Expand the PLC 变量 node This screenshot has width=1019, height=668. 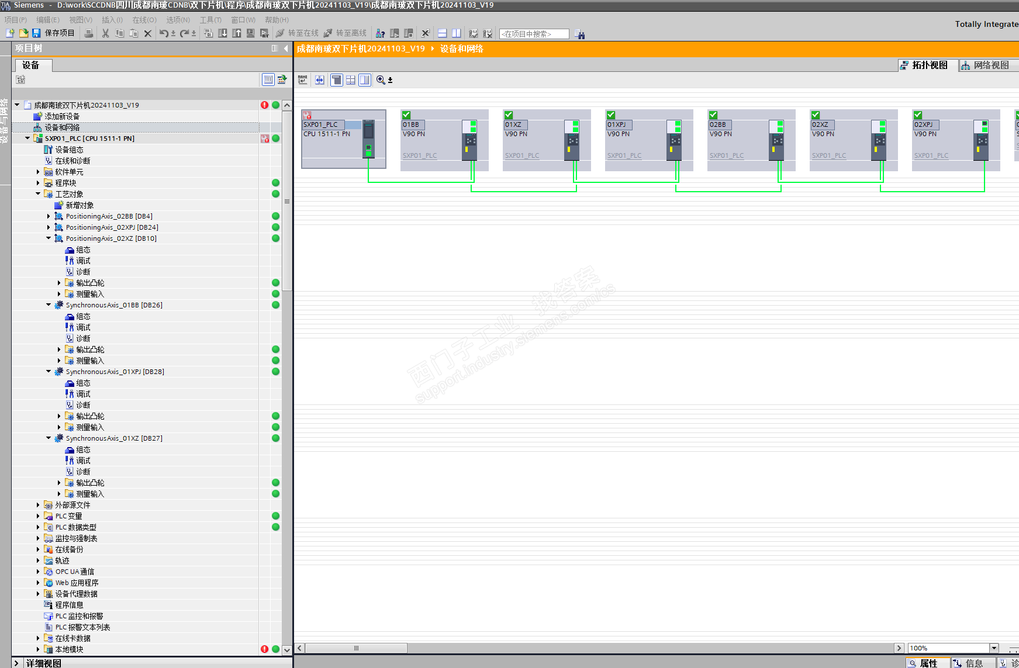[38, 516]
